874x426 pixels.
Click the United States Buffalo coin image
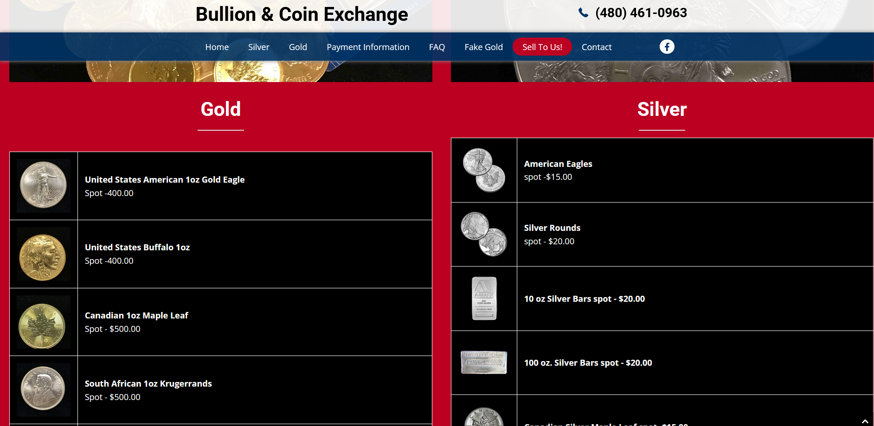point(44,254)
